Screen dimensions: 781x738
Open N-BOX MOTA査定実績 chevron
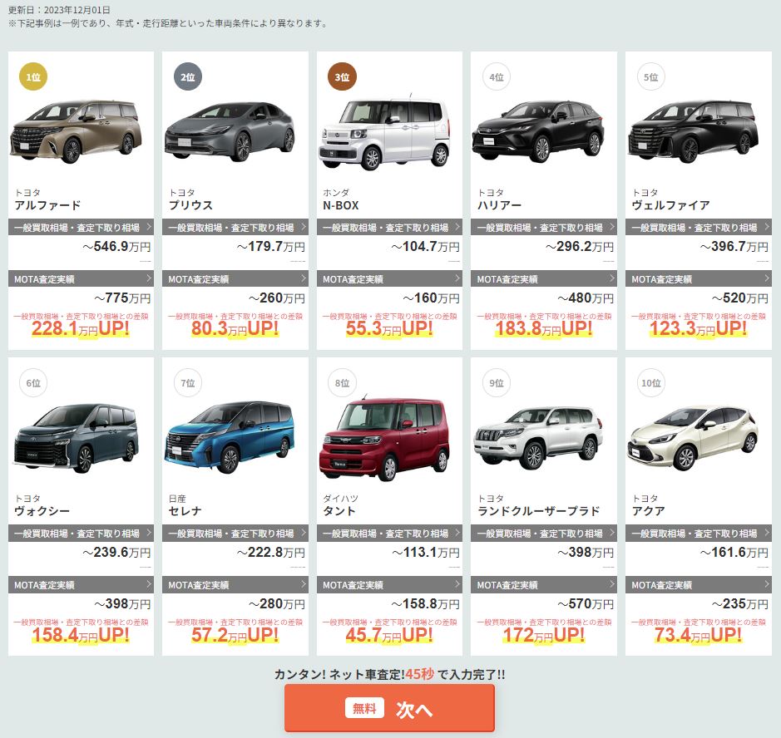coord(457,278)
